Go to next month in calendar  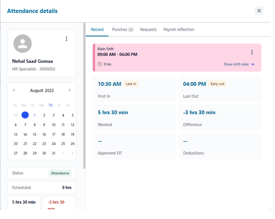pos(69,90)
